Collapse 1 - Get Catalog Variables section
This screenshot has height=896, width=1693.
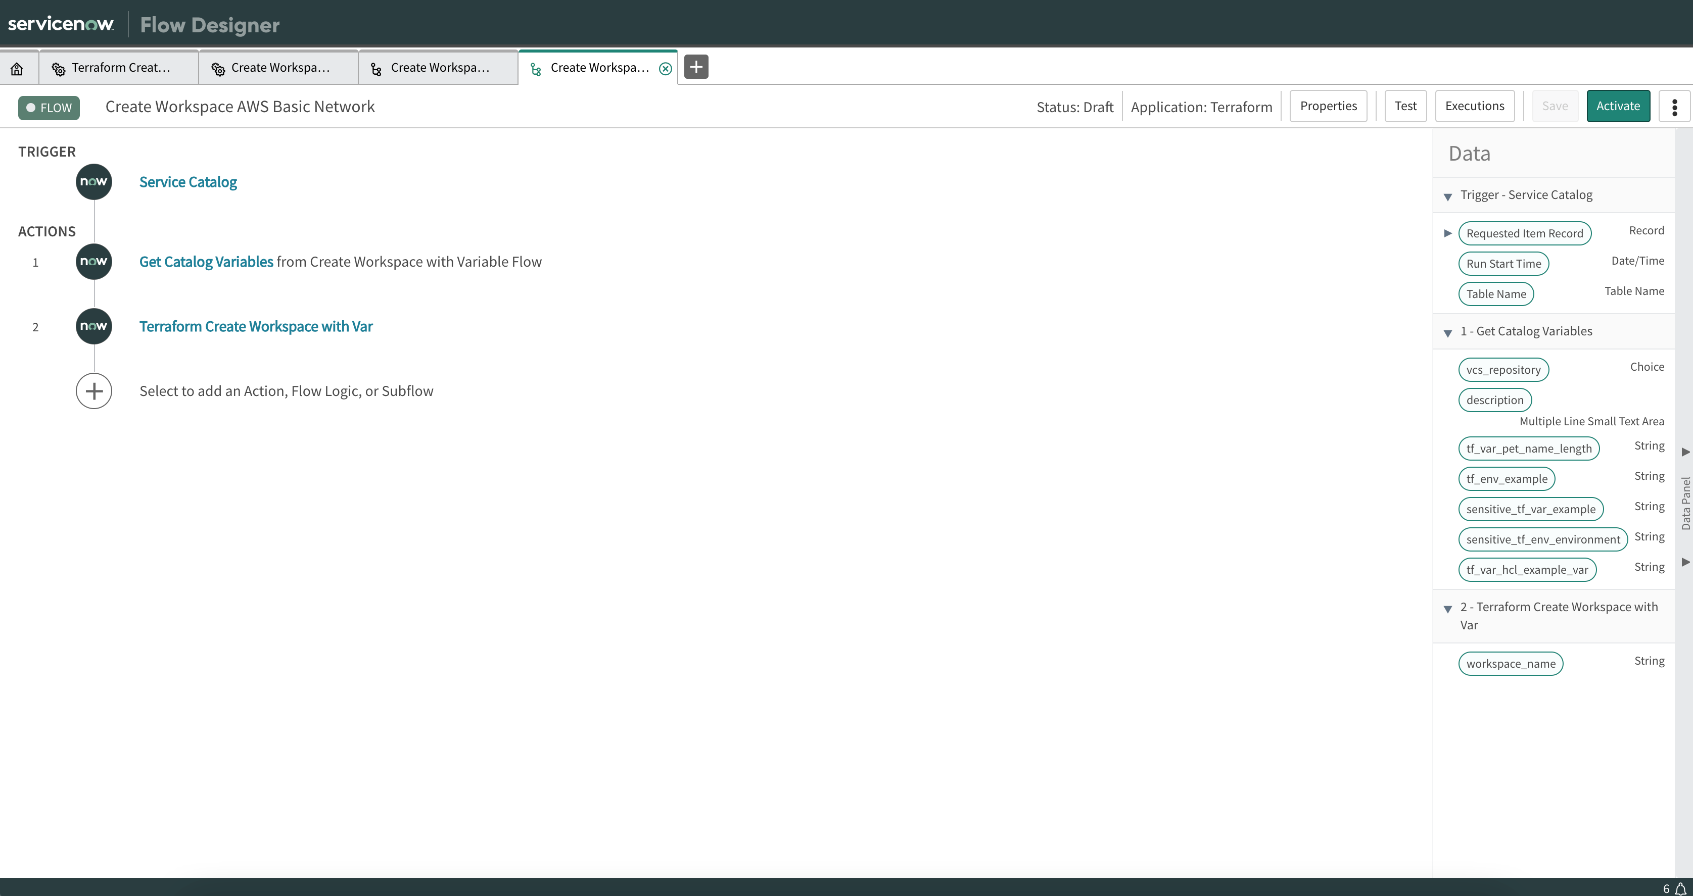click(x=1448, y=333)
